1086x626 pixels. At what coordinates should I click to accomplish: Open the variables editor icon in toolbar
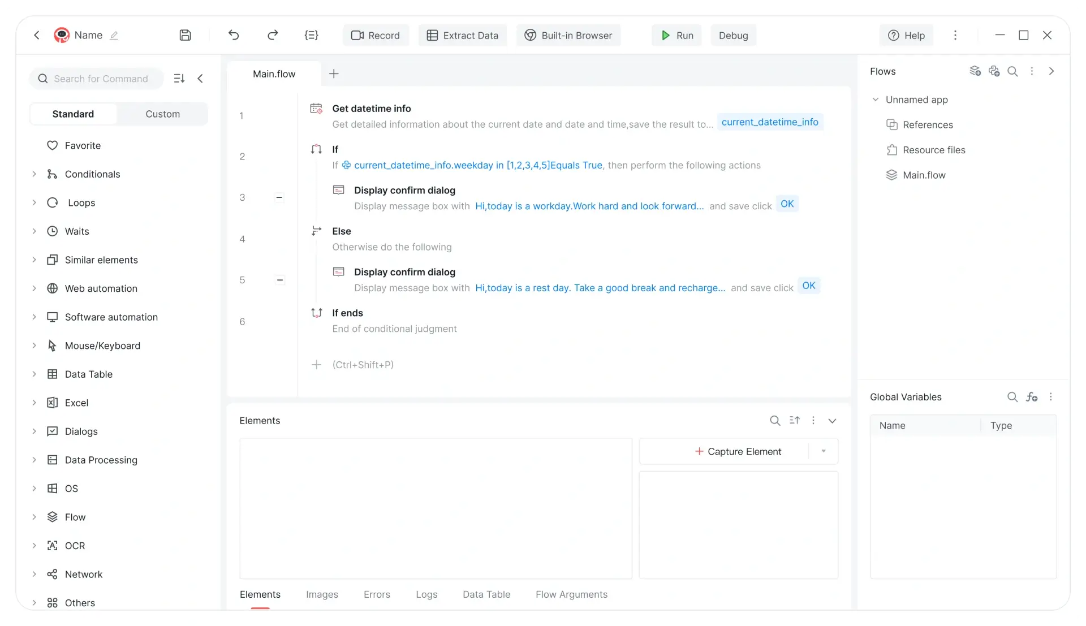click(311, 35)
